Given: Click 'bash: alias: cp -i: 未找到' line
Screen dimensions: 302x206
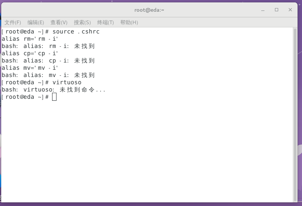Looking at the screenshot, I should (48, 60).
